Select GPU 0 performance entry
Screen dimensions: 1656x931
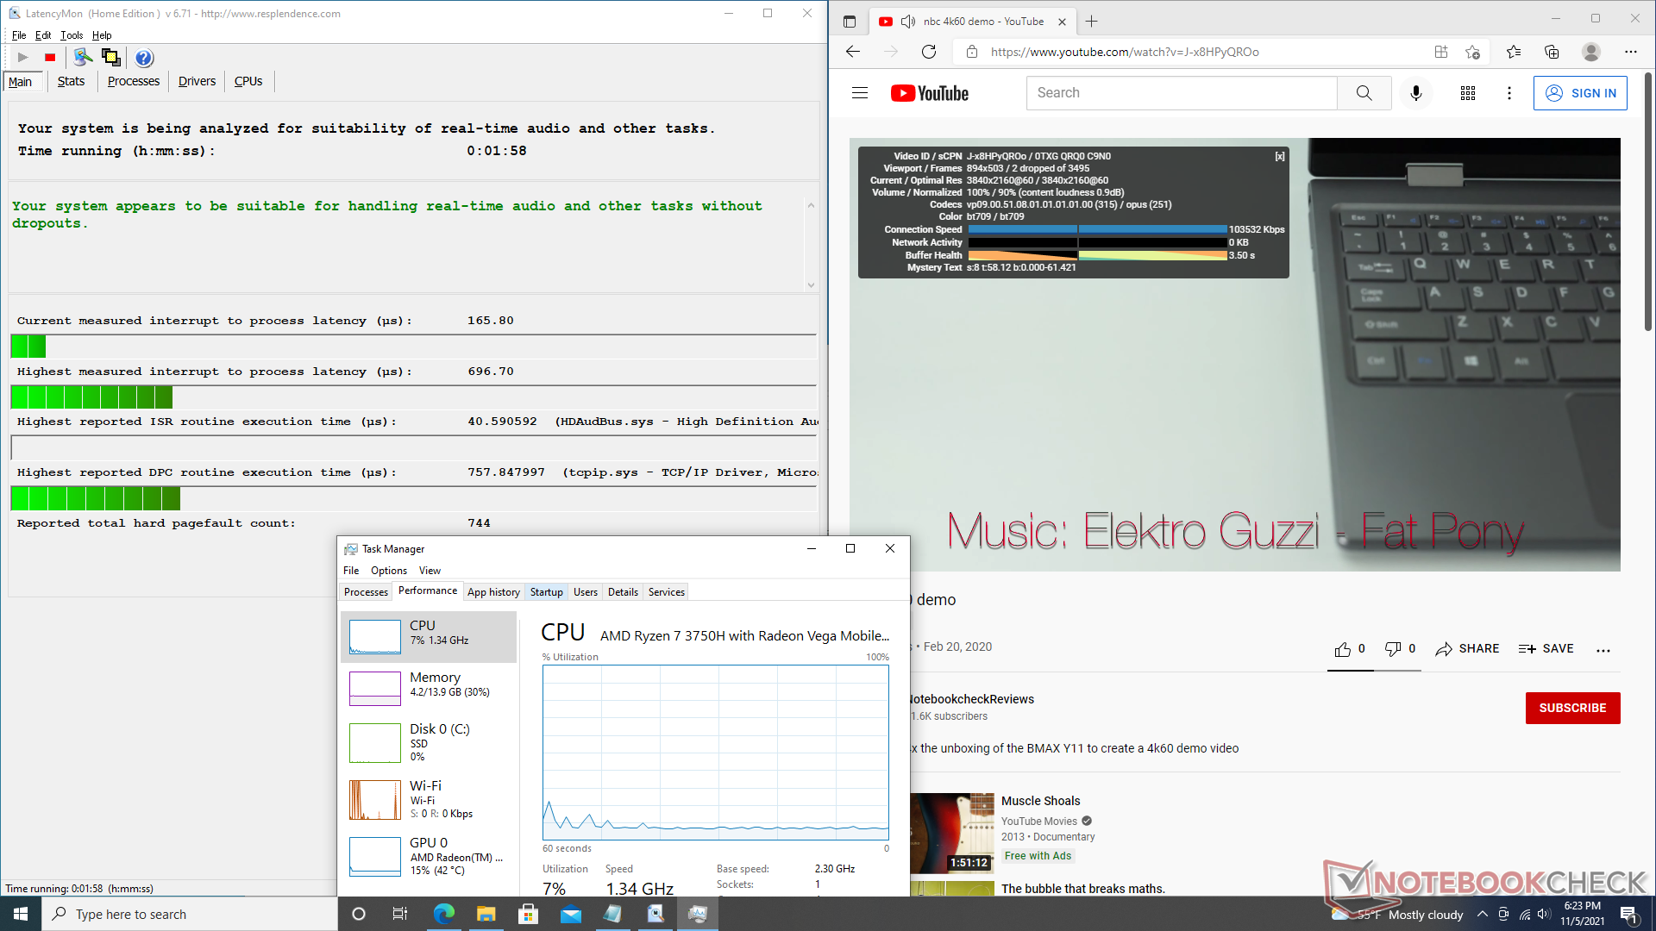pyautogui.click(x=429, y=856)
